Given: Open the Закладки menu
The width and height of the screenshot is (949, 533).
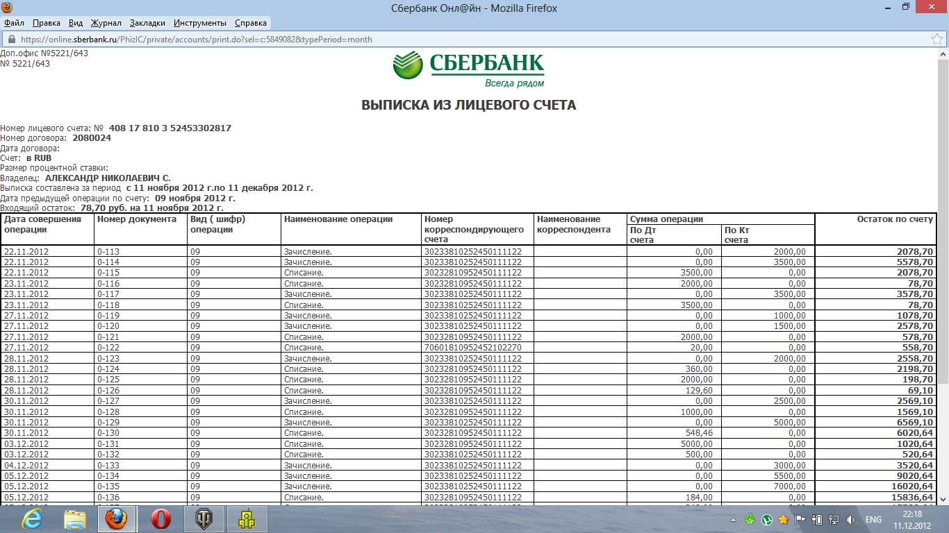Looking at the screenshot, I should coord(147,23).
